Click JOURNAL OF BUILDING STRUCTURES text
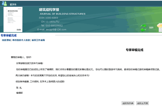Image resolution: width=162 pixels, height=107 pixels. coord(63,14)
